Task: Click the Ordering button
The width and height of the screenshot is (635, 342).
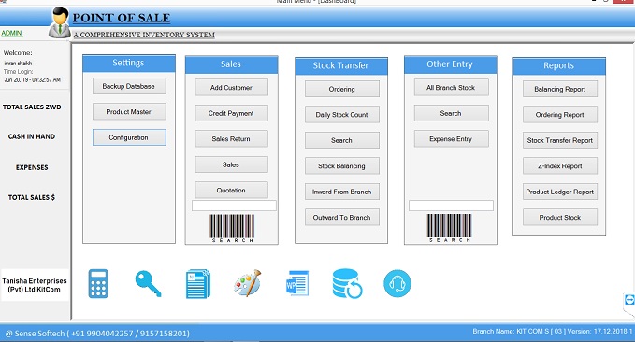Action: point(341,89)
